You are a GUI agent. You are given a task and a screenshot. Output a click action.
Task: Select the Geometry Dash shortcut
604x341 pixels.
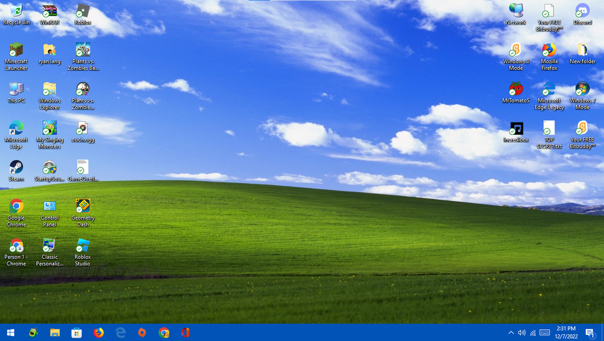(x=83, y=213)
